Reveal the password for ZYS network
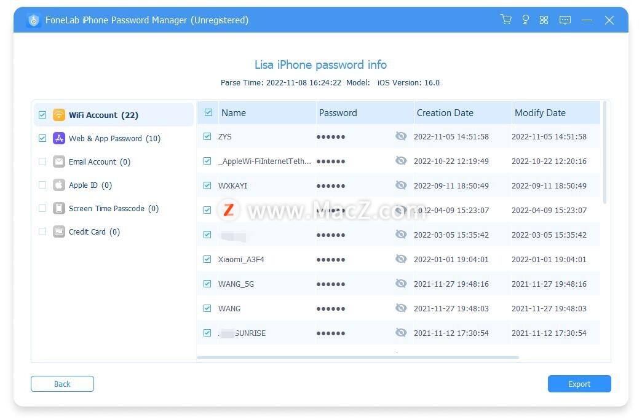The width and height of the screenshot is (642, 420). (x=401, y=136)
